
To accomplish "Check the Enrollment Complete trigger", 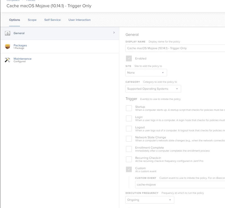I will coord(129,149).
